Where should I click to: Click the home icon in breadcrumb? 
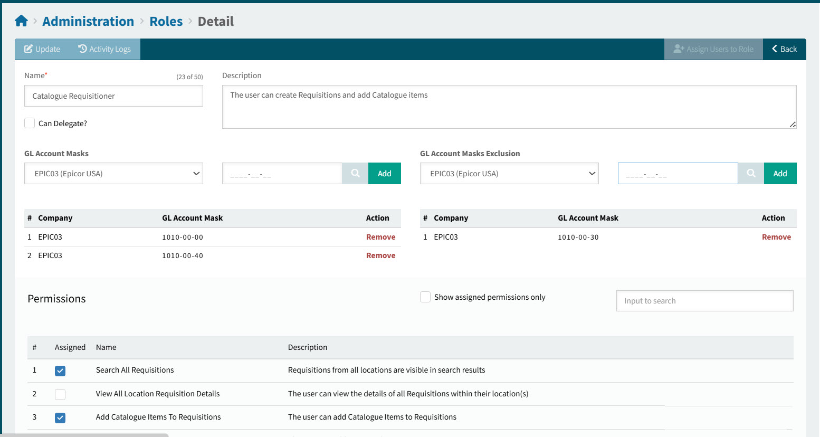(x=21, y=21)
